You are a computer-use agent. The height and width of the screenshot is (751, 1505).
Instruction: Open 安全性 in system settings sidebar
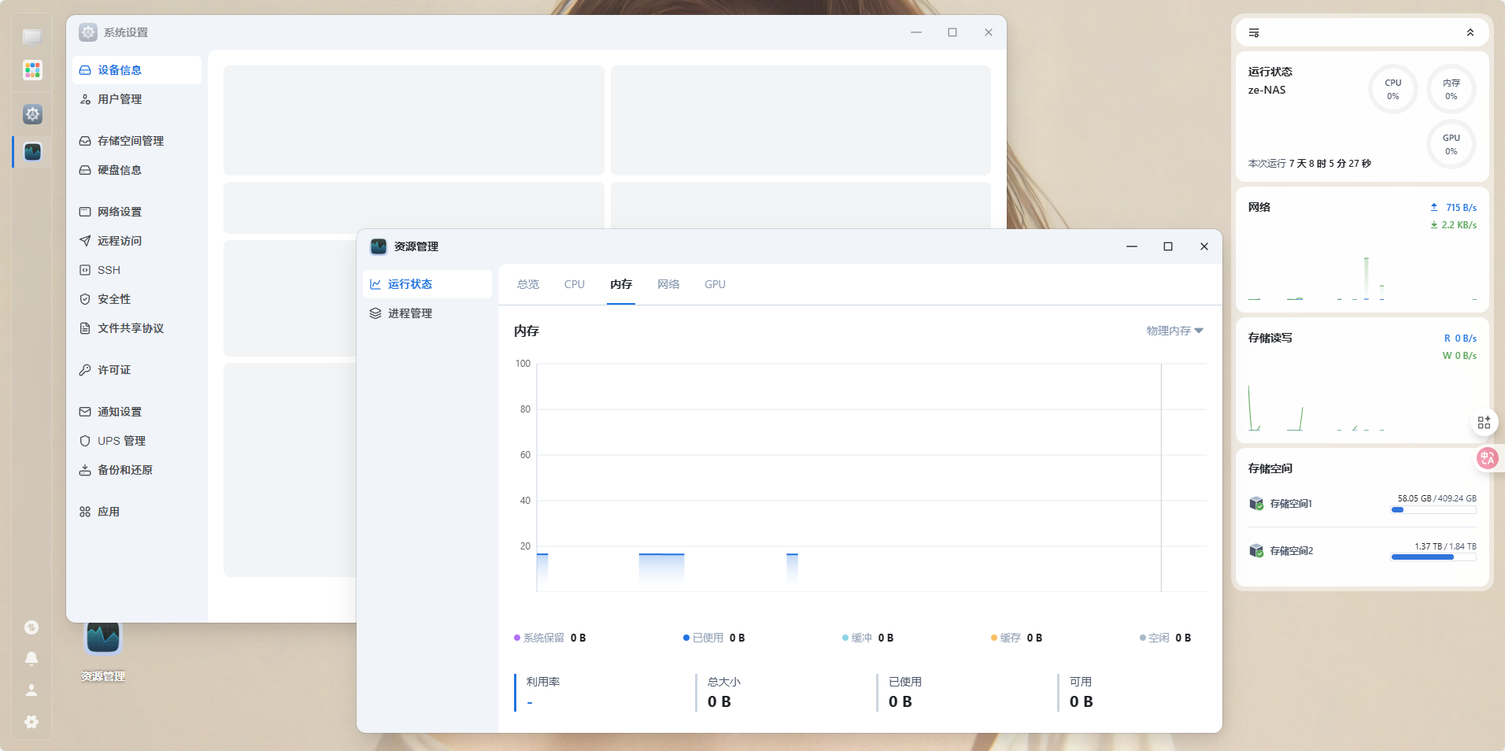pos(137,299)
